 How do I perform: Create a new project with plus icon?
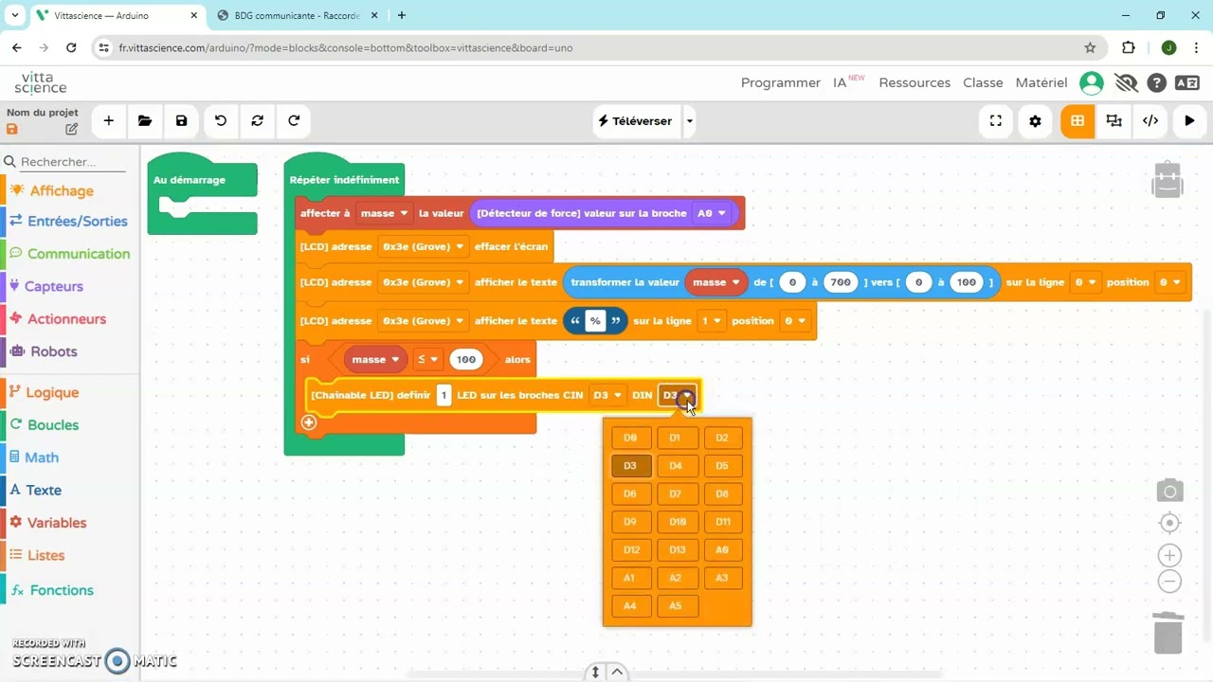coord(109,121)
